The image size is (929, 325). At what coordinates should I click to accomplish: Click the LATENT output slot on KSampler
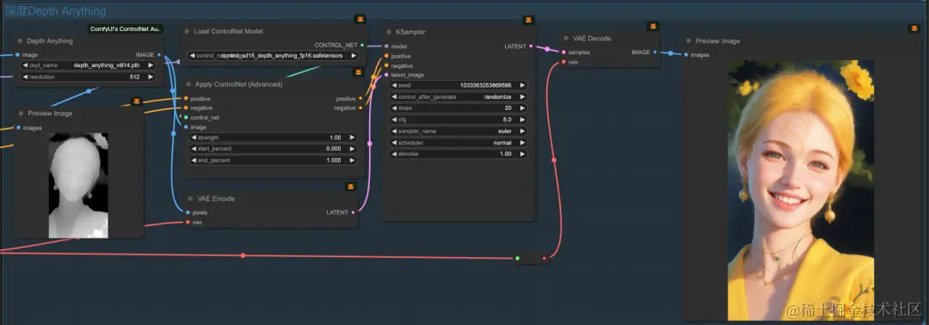531,46
